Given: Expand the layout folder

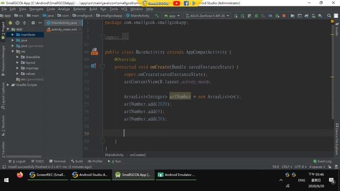Looking at the screenshot, I should click(x=18, y=63).
